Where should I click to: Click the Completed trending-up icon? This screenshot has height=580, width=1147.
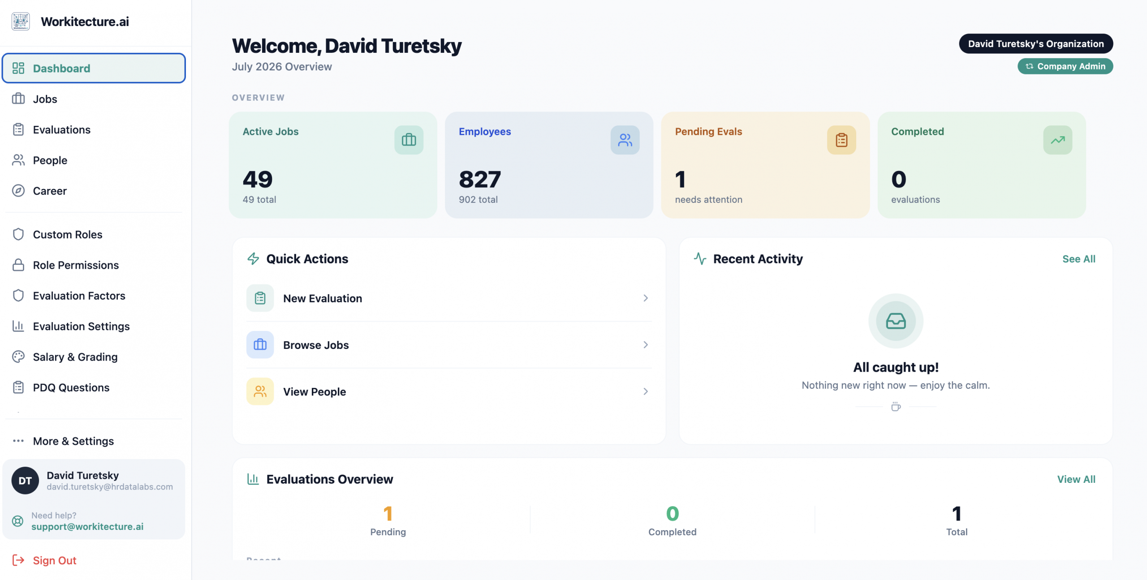click(x=1058, y=140)
